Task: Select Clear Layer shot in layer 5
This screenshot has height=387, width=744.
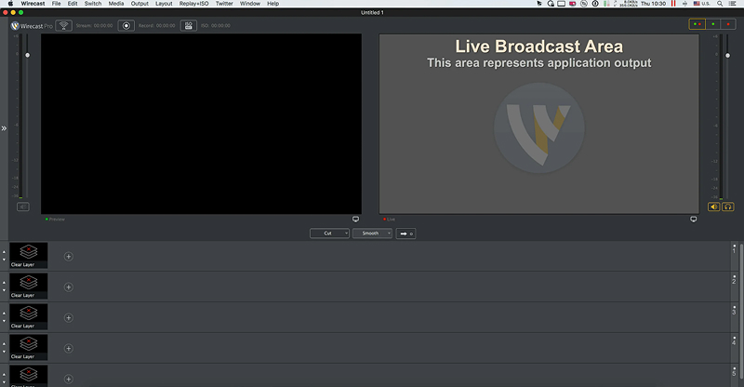Action: pyautogui.click(x=29, y=376)
